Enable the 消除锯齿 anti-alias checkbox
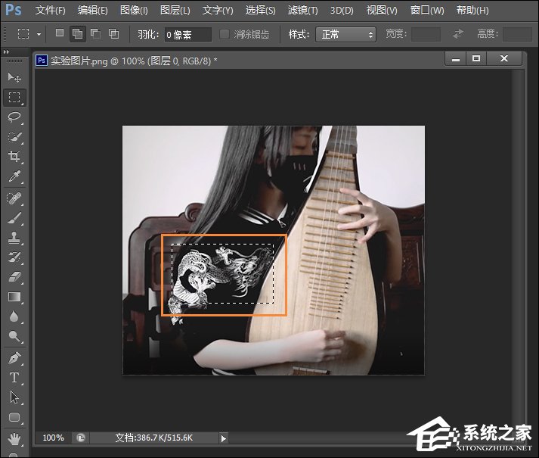 point(225,34)
